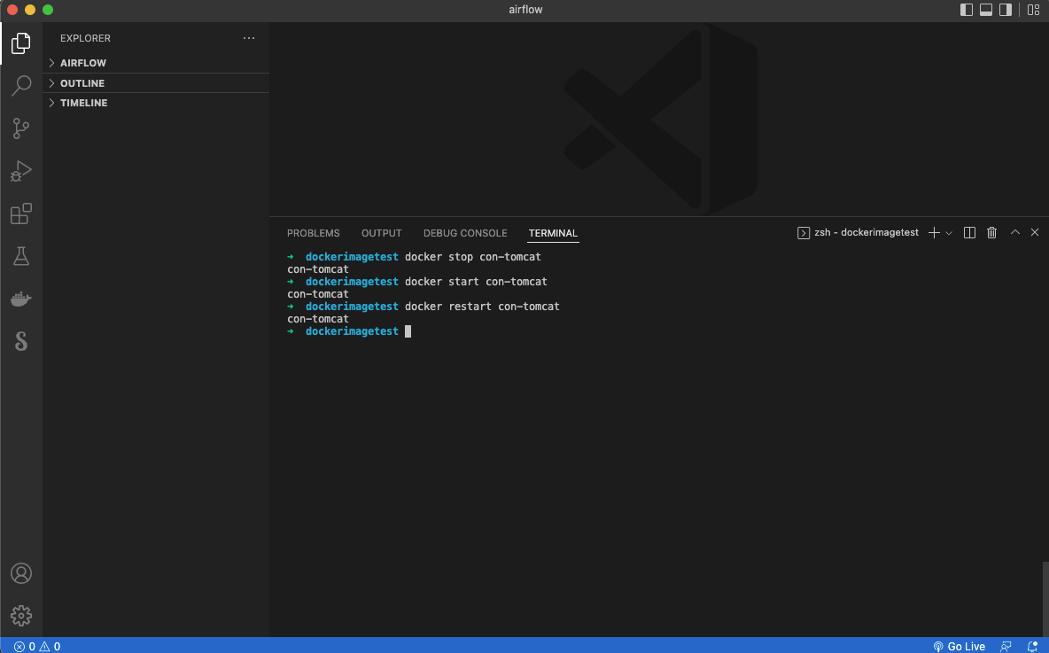The height and width of the screenshot is (653, 1049).
Task: Open the Manage gear menu
Action: tap(20, 616)
